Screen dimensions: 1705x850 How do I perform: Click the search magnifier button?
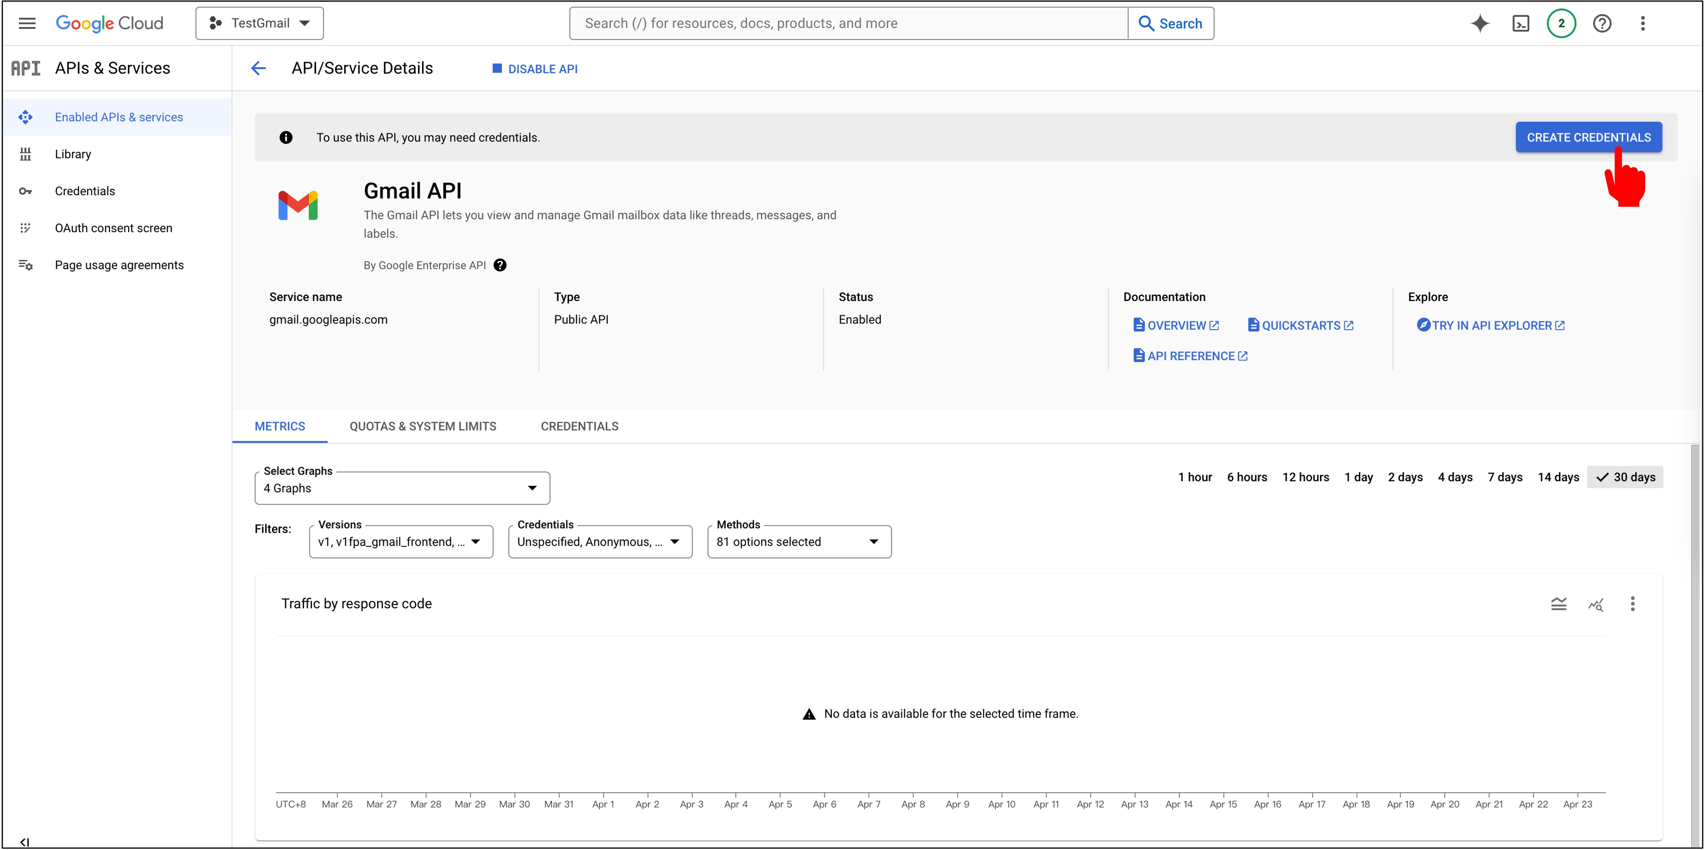pos(1171,23)
